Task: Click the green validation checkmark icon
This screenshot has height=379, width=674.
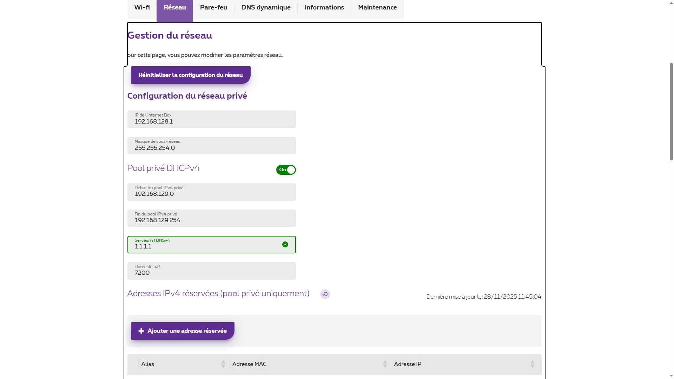Action: 285,245
